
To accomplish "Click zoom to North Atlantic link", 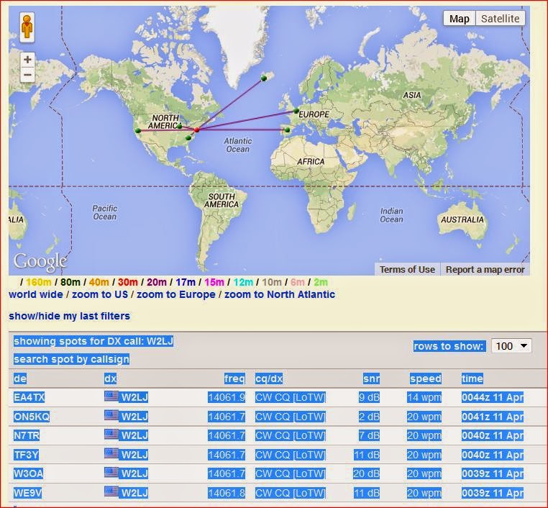I will 280,294.
